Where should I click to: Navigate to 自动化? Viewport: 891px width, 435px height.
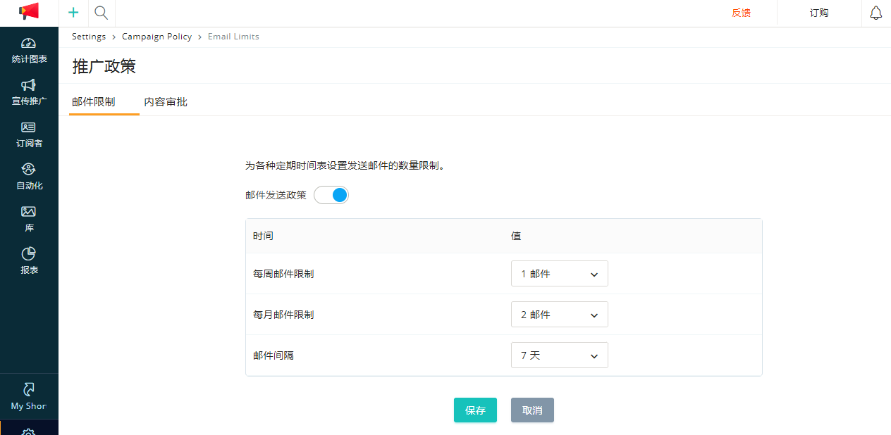pyautogui.click(x=29, y=177)
